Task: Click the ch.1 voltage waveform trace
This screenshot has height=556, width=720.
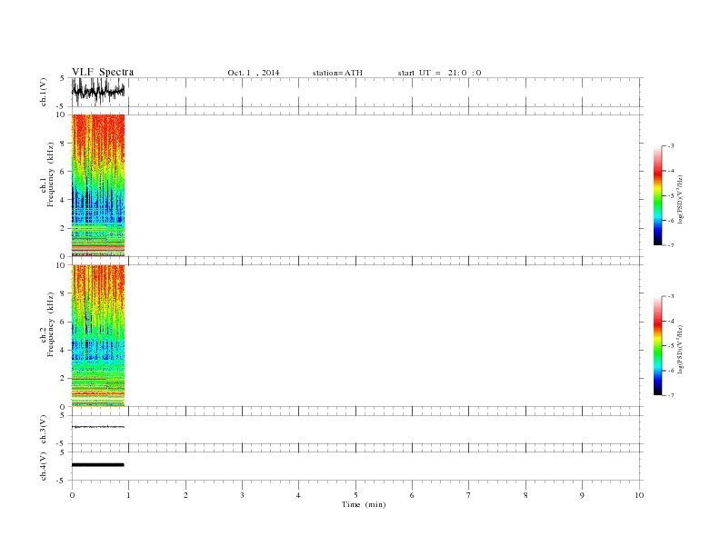Action: click(x=98, y=91)
